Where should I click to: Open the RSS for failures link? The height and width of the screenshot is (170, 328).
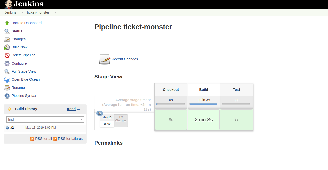pos(70,139)
